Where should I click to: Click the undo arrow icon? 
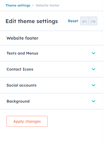click(x=85, y=21)
